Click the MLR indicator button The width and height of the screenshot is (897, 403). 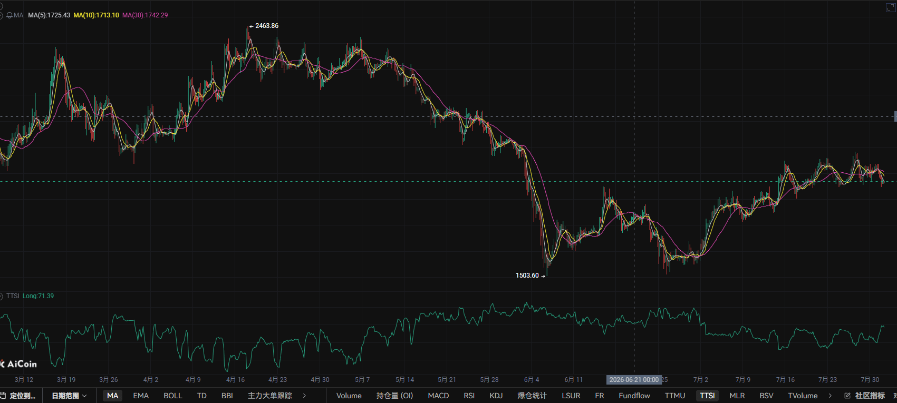point(737,396)
